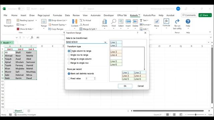
Task: Open the Comments button
Action: 189,15
